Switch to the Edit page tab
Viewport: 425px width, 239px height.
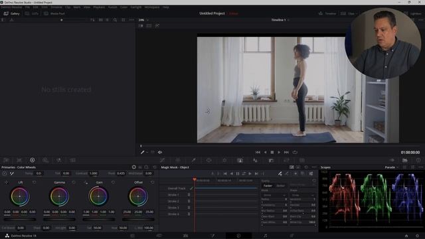tap(185, 236)
